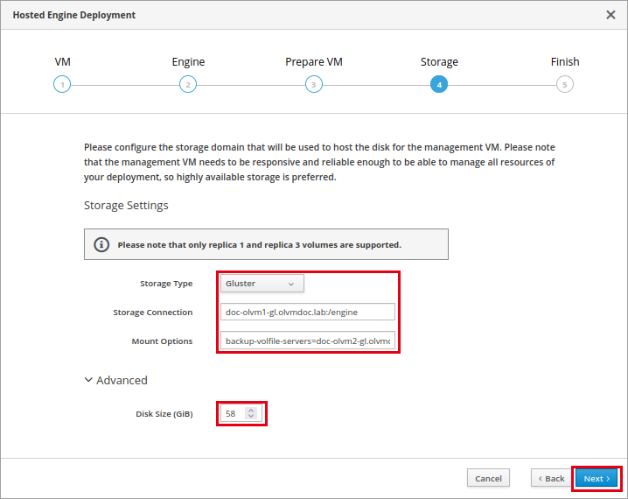Click the replica 1 and replica 3 notice text

pyautogui.click(x=259, y=245)
